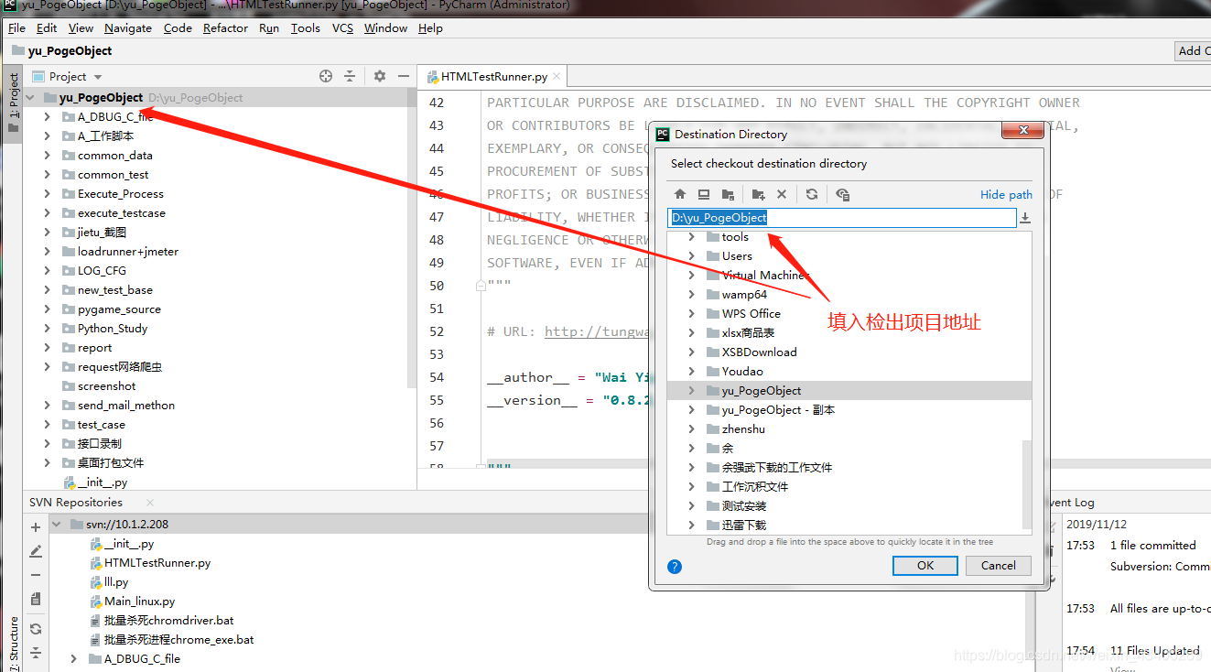Collapse all nodes in Project panel
Image resolution: width=1211 pixels, height=672 pixels.
pos(350,76)
